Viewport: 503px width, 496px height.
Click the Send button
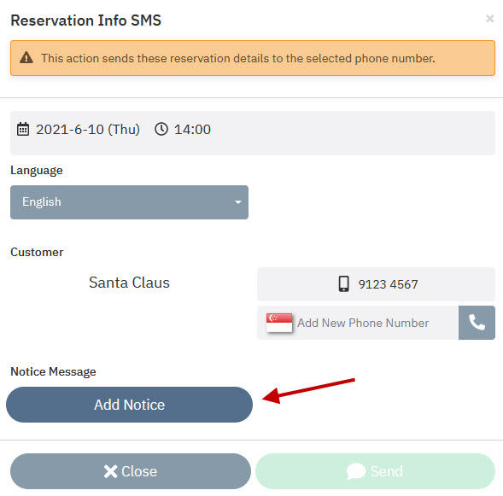pos(375,471)
